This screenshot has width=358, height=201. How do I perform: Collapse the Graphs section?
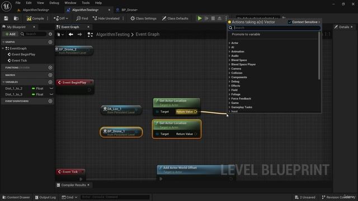[x=3, y=42]
